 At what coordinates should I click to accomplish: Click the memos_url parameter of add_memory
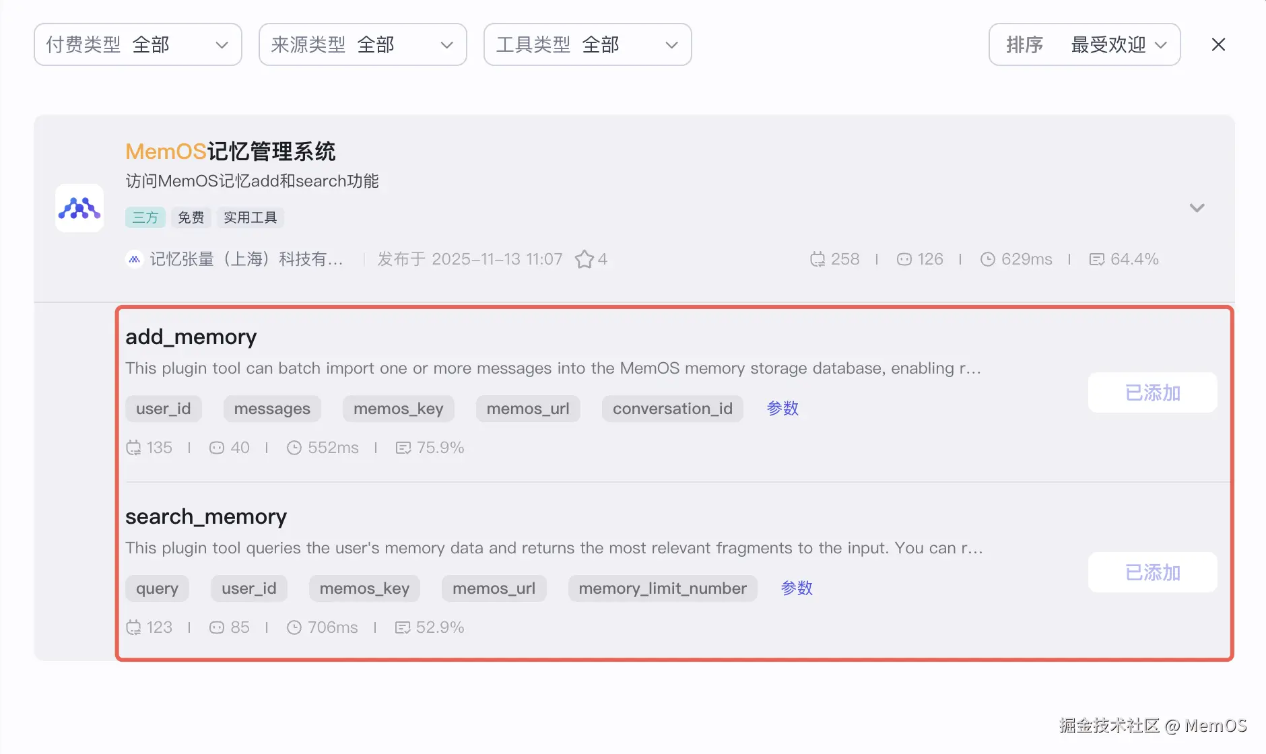click(x=528, y=409)
